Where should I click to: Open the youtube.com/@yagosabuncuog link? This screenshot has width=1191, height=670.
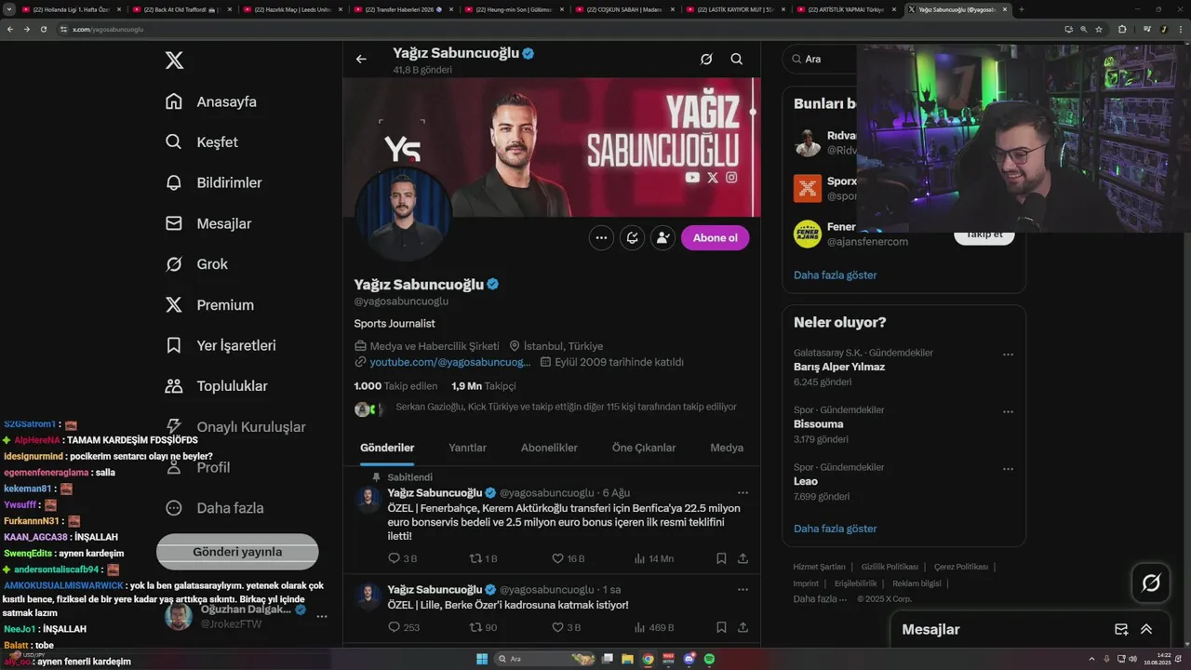pos(449,362)
